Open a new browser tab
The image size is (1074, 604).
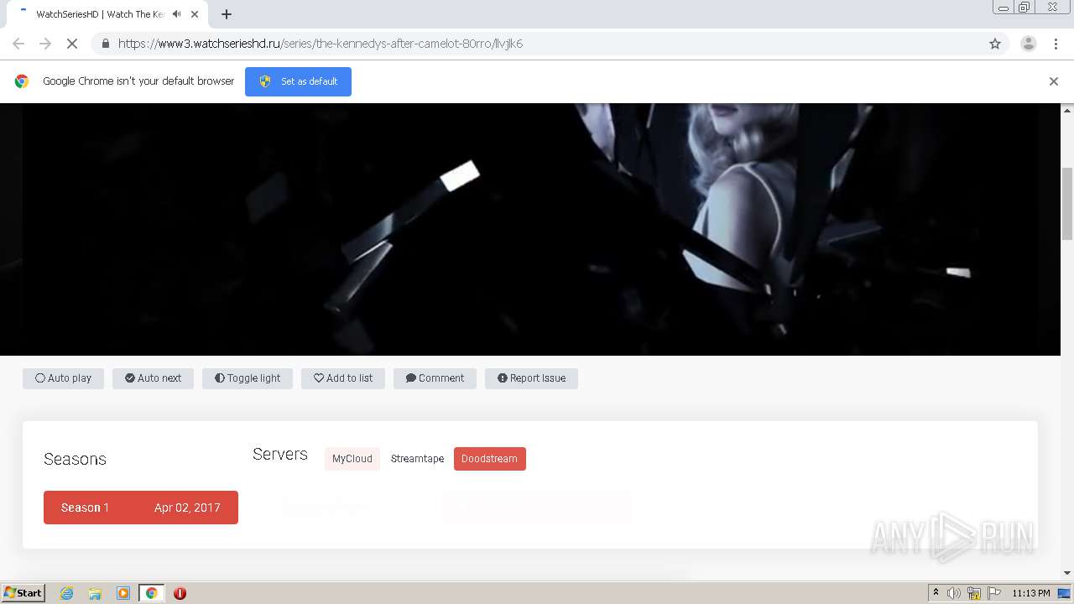(227, 14)
